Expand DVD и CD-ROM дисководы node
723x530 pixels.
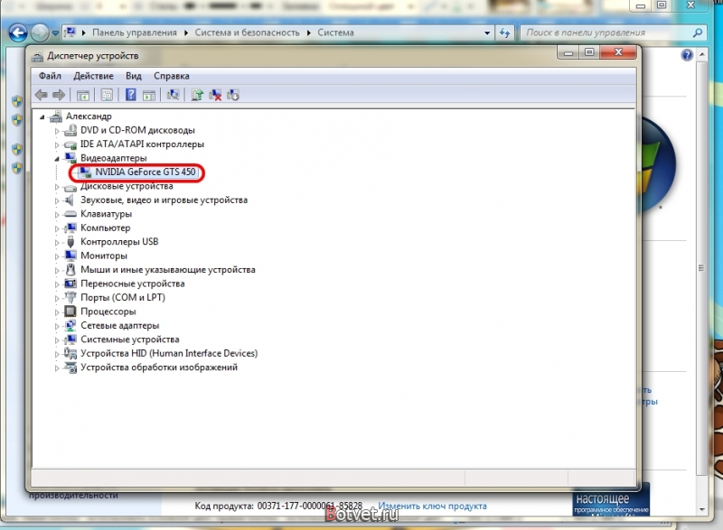[57, 131]
